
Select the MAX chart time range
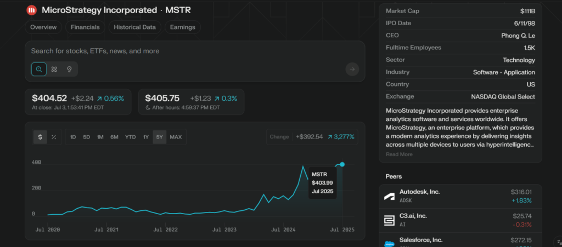tap(176, 137)
